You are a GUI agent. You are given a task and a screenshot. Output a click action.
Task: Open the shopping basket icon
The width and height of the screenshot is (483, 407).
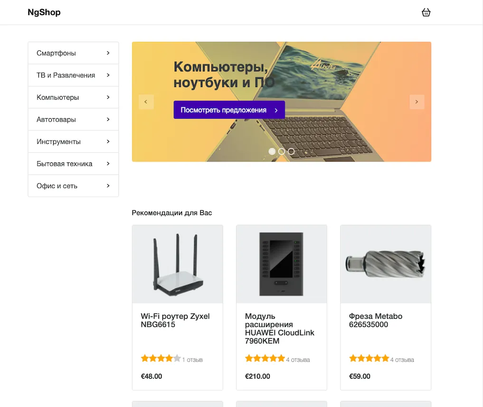point(426,12)
